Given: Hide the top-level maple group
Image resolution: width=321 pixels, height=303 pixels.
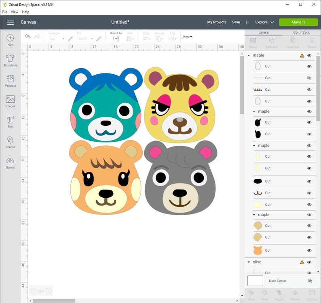Looking at the screenshot, I should [x=309, y=56].
